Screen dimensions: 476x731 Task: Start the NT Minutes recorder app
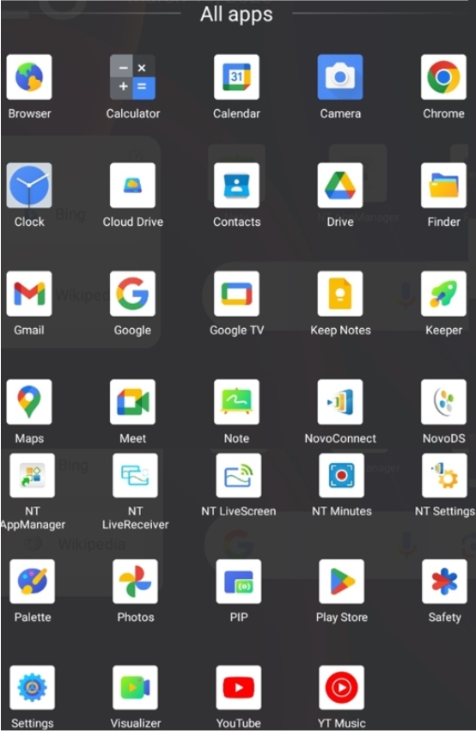pyautogui.click(x=342, y=476)
